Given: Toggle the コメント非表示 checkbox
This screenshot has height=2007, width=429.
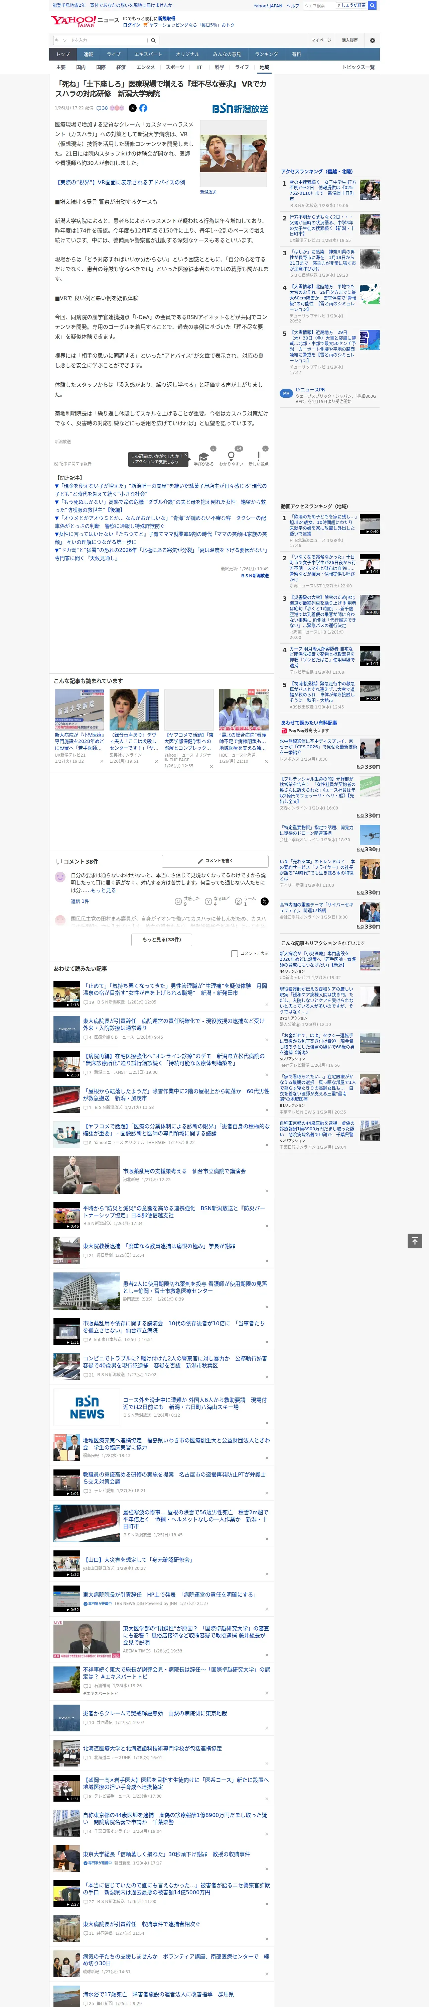Looking at the screenshot, I should pos(234,954).
